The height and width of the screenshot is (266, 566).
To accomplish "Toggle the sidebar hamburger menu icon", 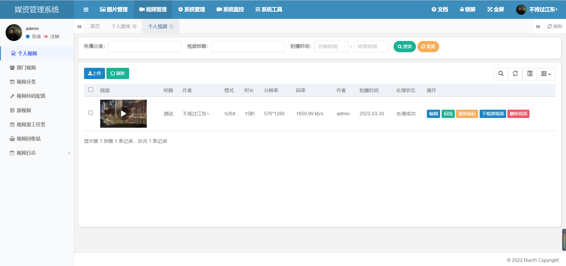I will pyautogui.click(x=86, y=9).
